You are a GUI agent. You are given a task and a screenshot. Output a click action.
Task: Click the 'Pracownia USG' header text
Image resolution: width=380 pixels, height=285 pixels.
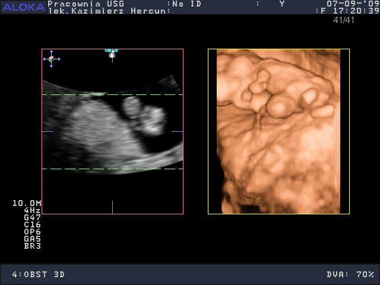86,4
